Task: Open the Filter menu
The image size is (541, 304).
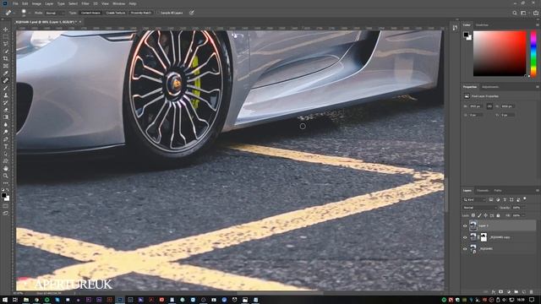Action: click(85, 3)
